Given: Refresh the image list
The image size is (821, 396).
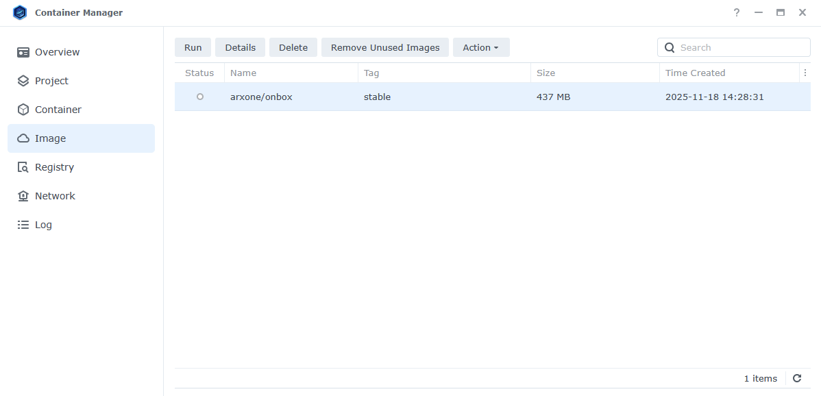Looking at the screenshot, I should coord(797,378).
